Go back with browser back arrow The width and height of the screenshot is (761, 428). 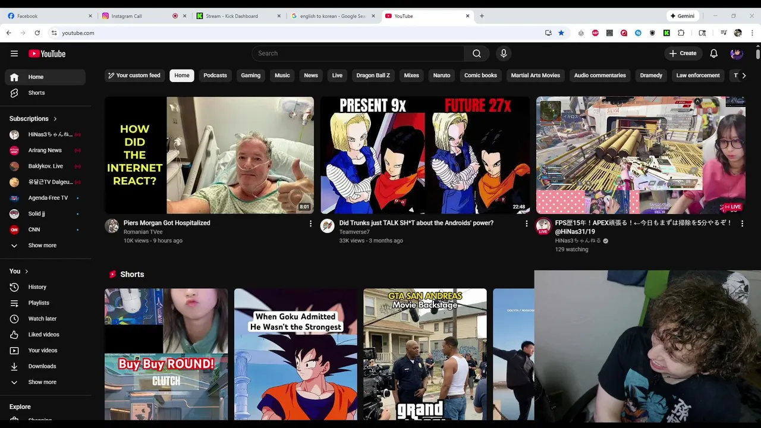9,33
